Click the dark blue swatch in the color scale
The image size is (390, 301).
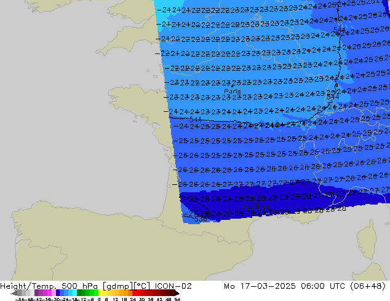coord(58,293)
